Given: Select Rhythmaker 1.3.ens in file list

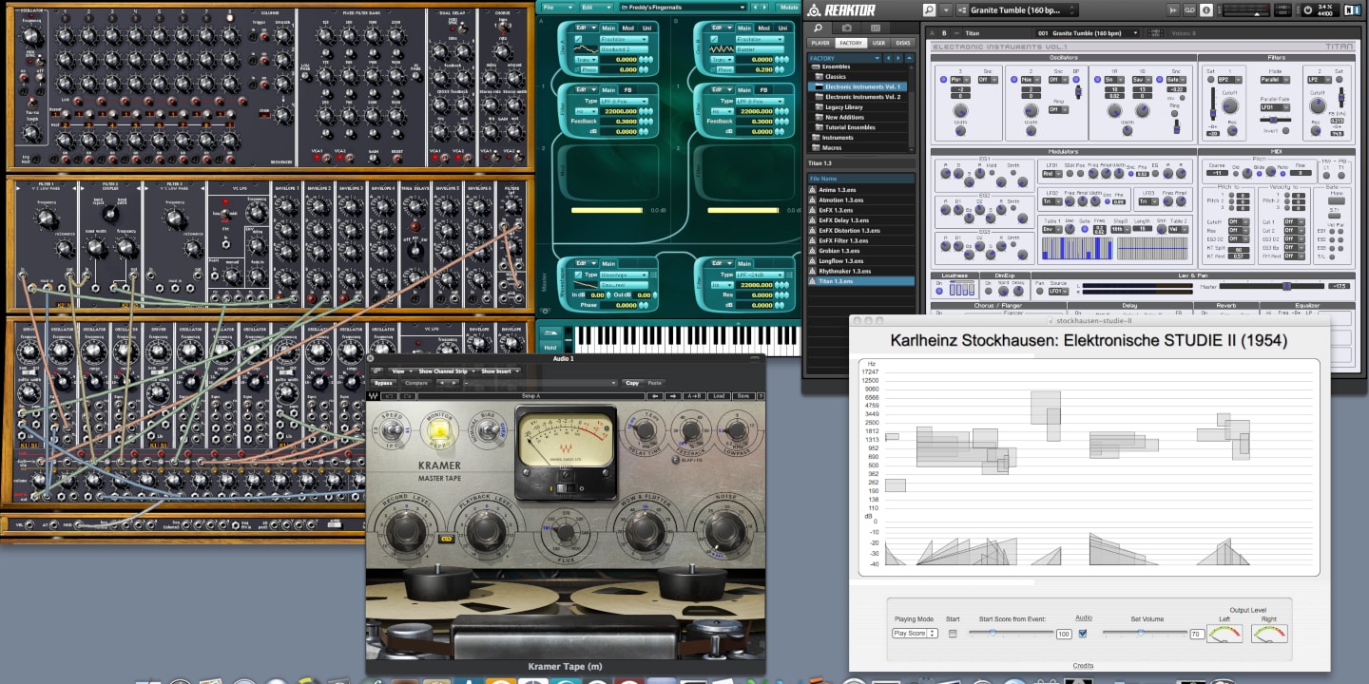Looking at the screenshot, I should [x=860, y=271].
